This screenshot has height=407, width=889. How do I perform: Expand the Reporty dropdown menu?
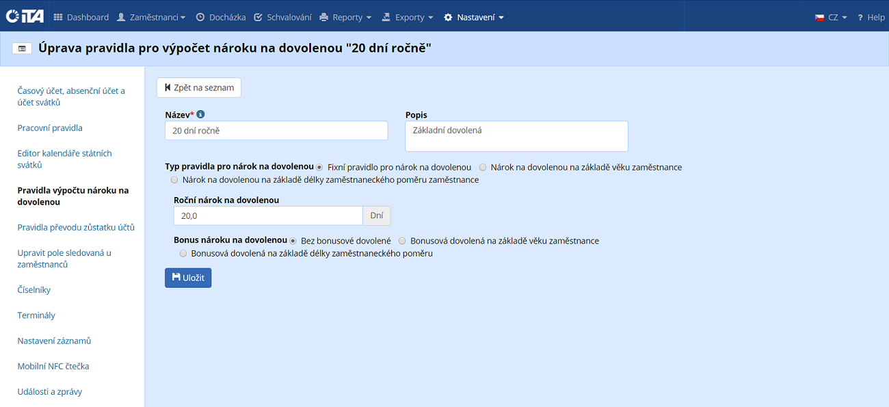pos(345,17)
